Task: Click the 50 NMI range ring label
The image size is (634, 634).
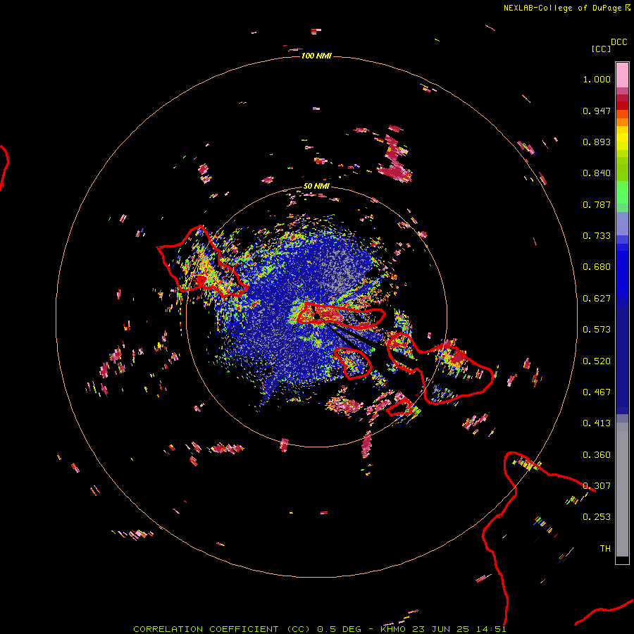Action: tap(316, 186)
